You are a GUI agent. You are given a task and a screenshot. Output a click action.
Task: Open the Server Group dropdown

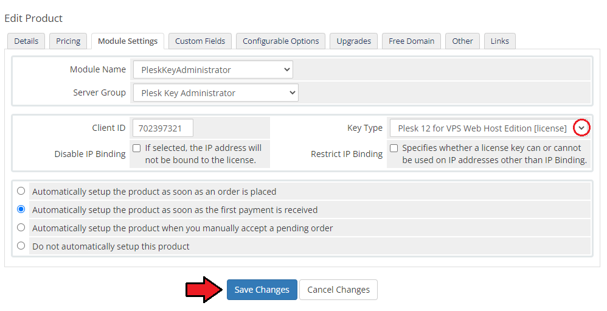tap(215, 93)
